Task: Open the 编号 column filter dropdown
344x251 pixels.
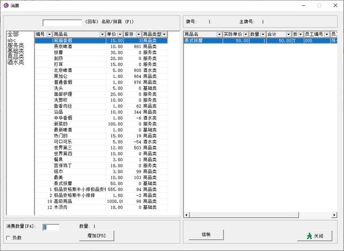Action: (x=49, y=34)
